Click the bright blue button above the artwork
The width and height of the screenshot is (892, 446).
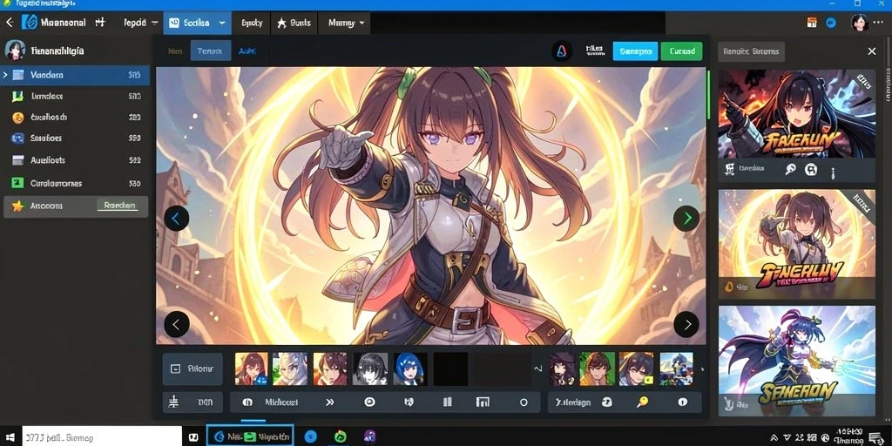click(x=635, y=51)
